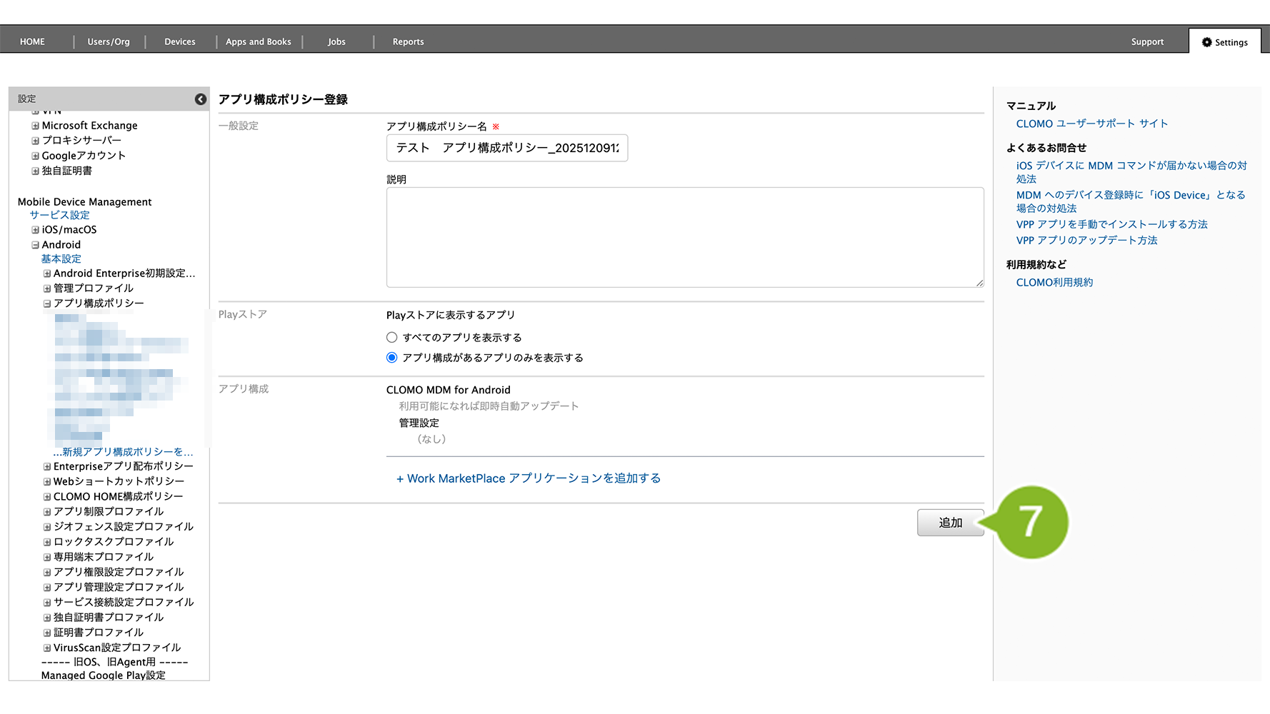Image resolution: width=1270 pixels, height=714 pixels.
Task: Expand VirusScan設定プロファイル tree node
Action: click(47, 648)
